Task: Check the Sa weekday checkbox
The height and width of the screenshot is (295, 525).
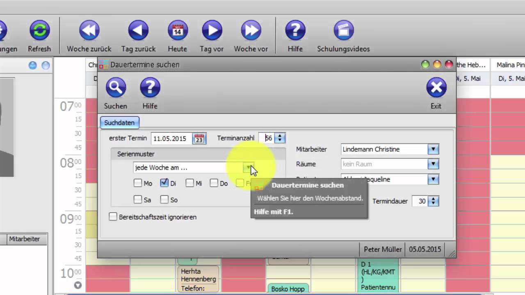Action: click(x=138, y=200)
